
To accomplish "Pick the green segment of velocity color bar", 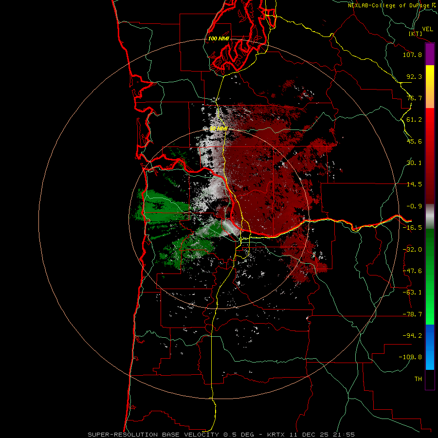I will [430, 276].
